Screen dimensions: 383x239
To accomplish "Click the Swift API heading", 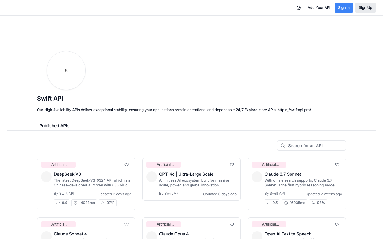I will [50, 99].
